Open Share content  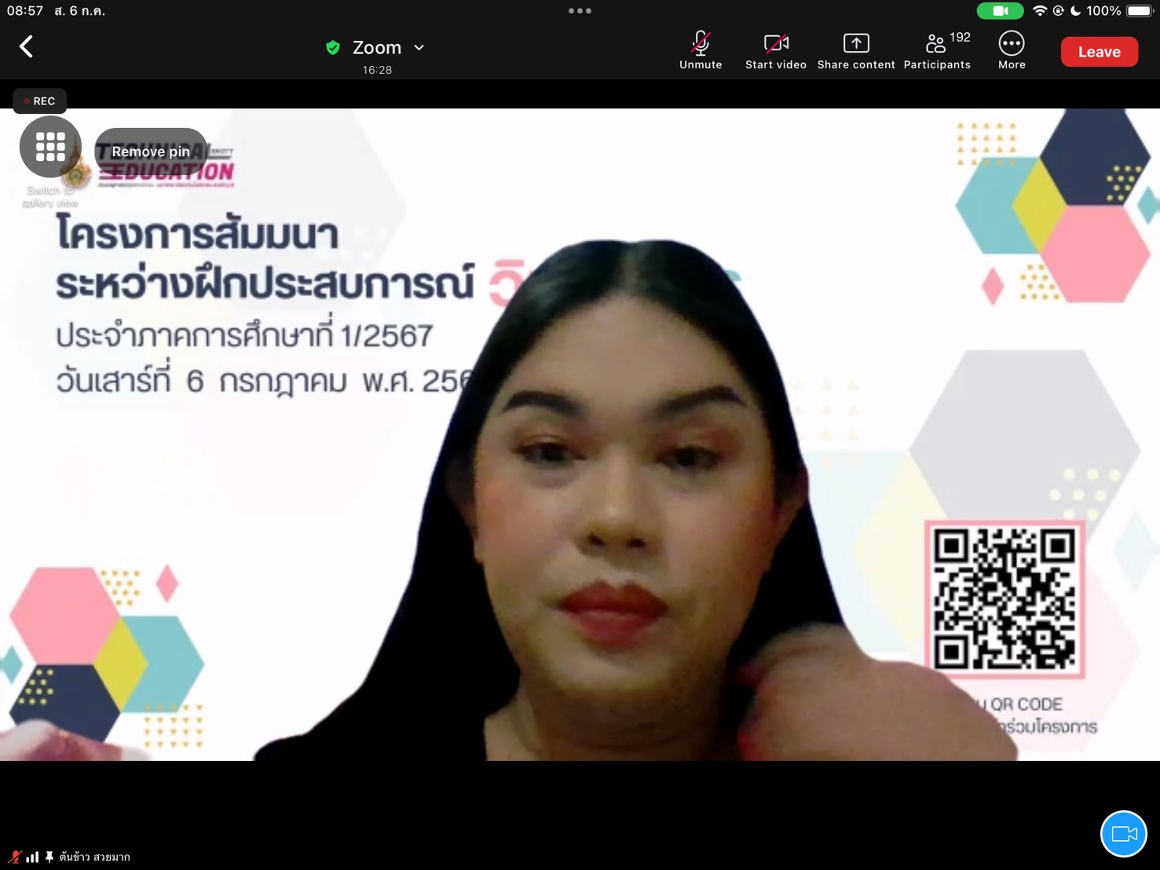(856, 51)
